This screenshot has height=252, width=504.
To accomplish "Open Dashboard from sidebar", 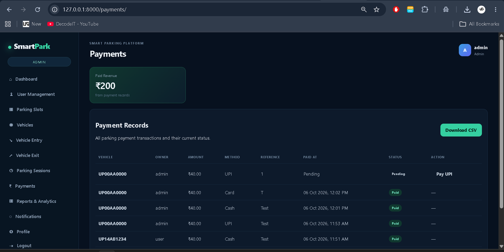I will (x=27, y=79).
